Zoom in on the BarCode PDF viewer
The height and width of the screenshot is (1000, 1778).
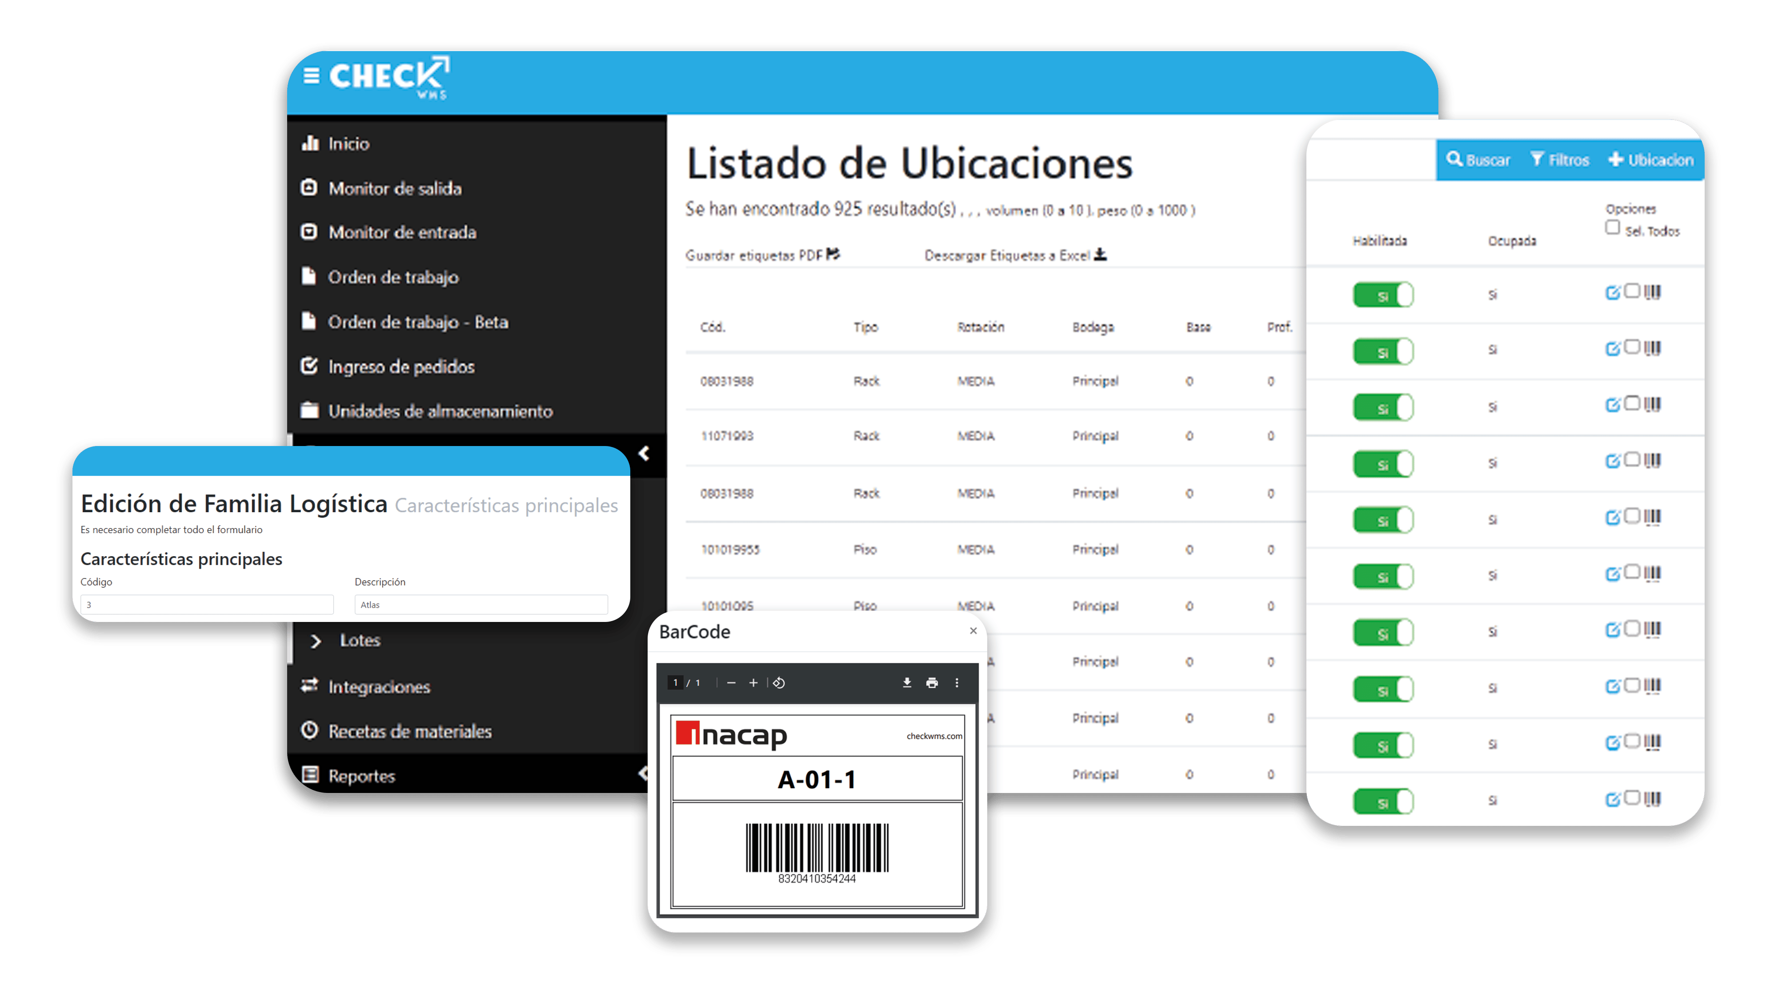click(754, 683)
